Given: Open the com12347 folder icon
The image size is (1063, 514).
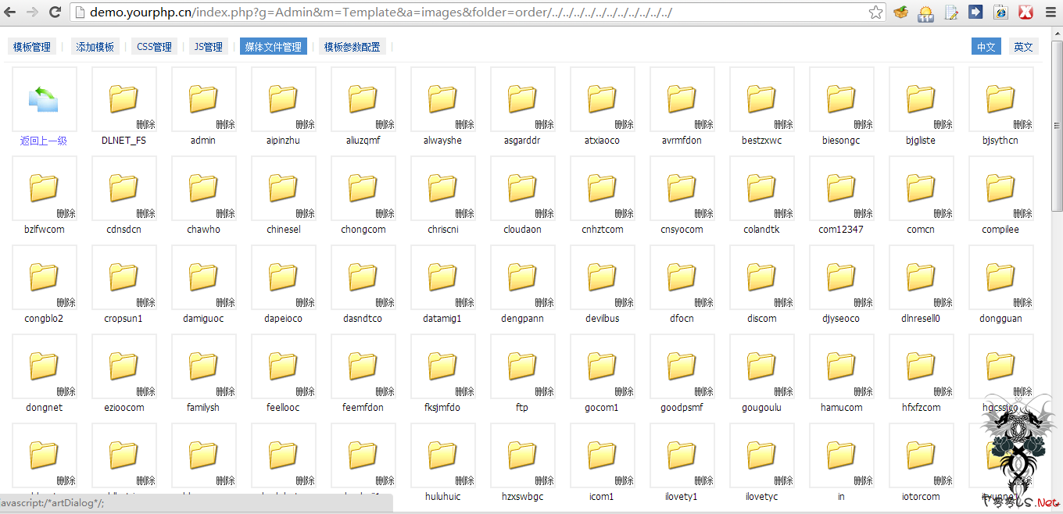Looking at the screenshot, I should [x=841, y=187].
